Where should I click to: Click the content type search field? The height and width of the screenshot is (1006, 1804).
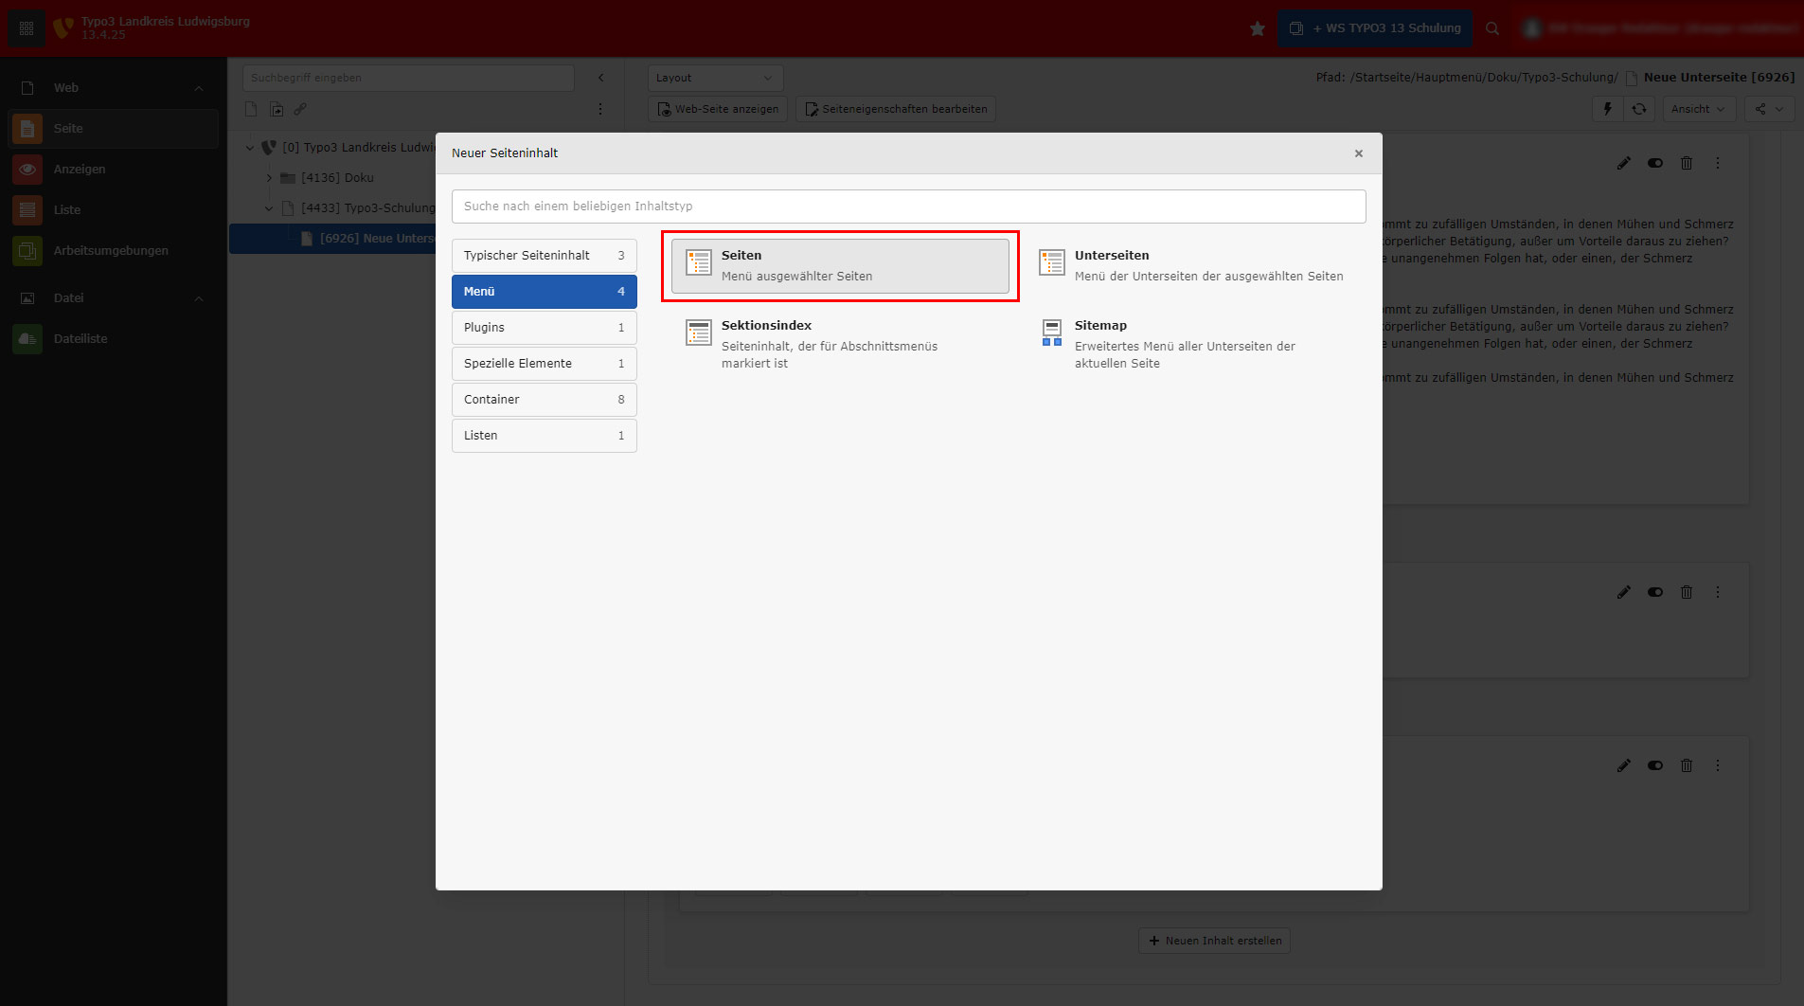908,207
